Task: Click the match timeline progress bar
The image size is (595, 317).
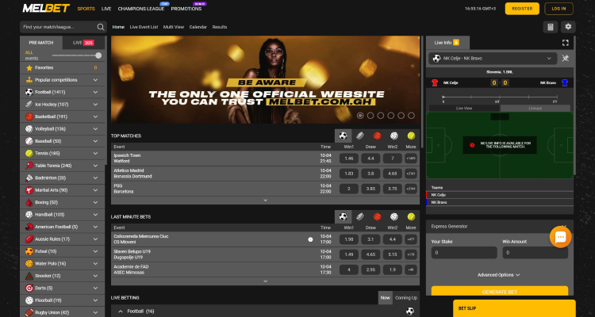Action: (x=500, y=97)
